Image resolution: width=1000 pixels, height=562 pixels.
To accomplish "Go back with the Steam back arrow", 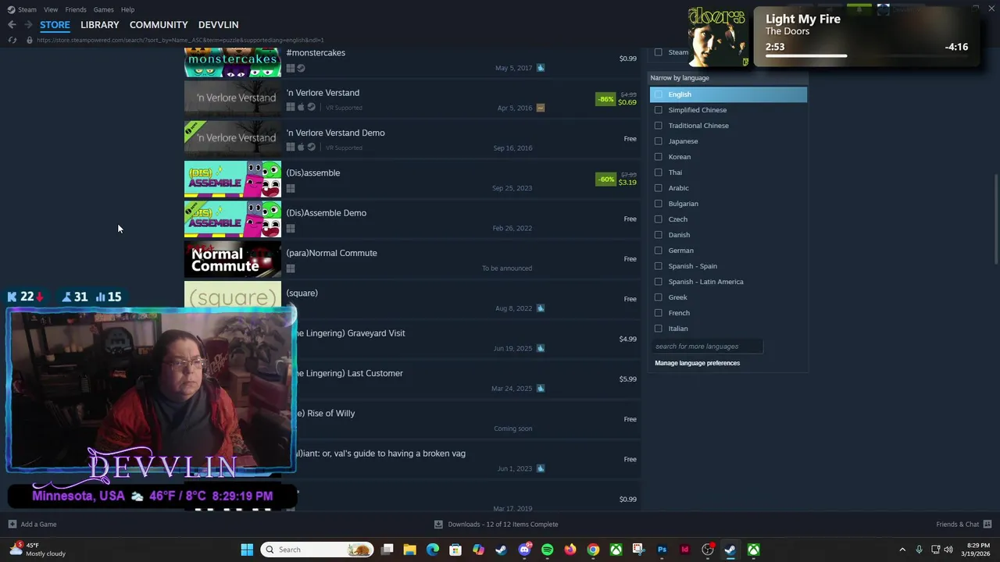I will (12, 25).
